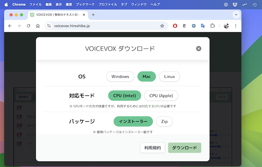Image resolution: width=262 pixels, height=167 pixels.
Task: Open the ファイル menu
Action: (35, 5)
